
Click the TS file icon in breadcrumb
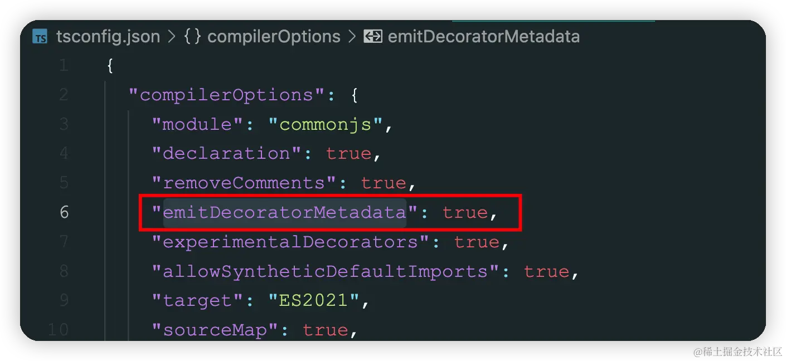pyautogui.click(x=40, y=37)
